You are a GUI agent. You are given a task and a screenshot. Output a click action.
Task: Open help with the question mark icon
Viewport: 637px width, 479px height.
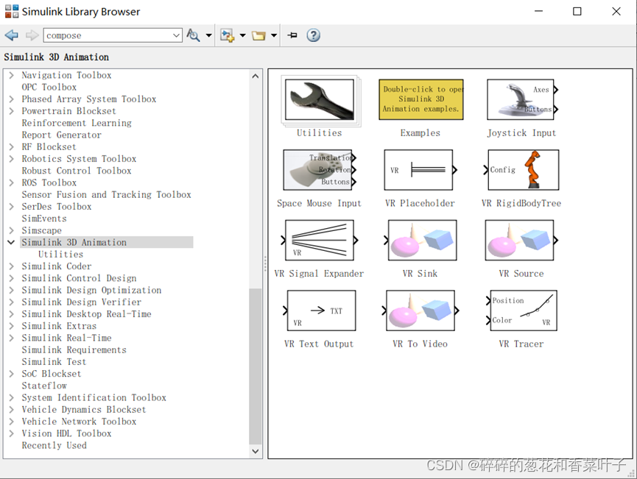[313, 35]
